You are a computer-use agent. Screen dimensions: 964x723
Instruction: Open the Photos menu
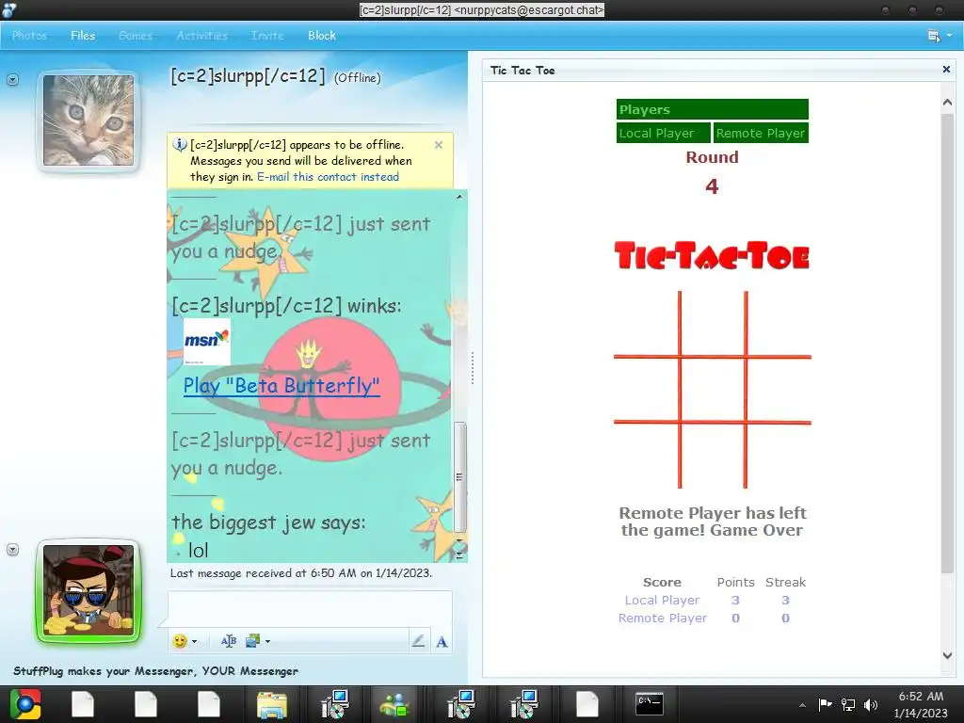point(29,36)
